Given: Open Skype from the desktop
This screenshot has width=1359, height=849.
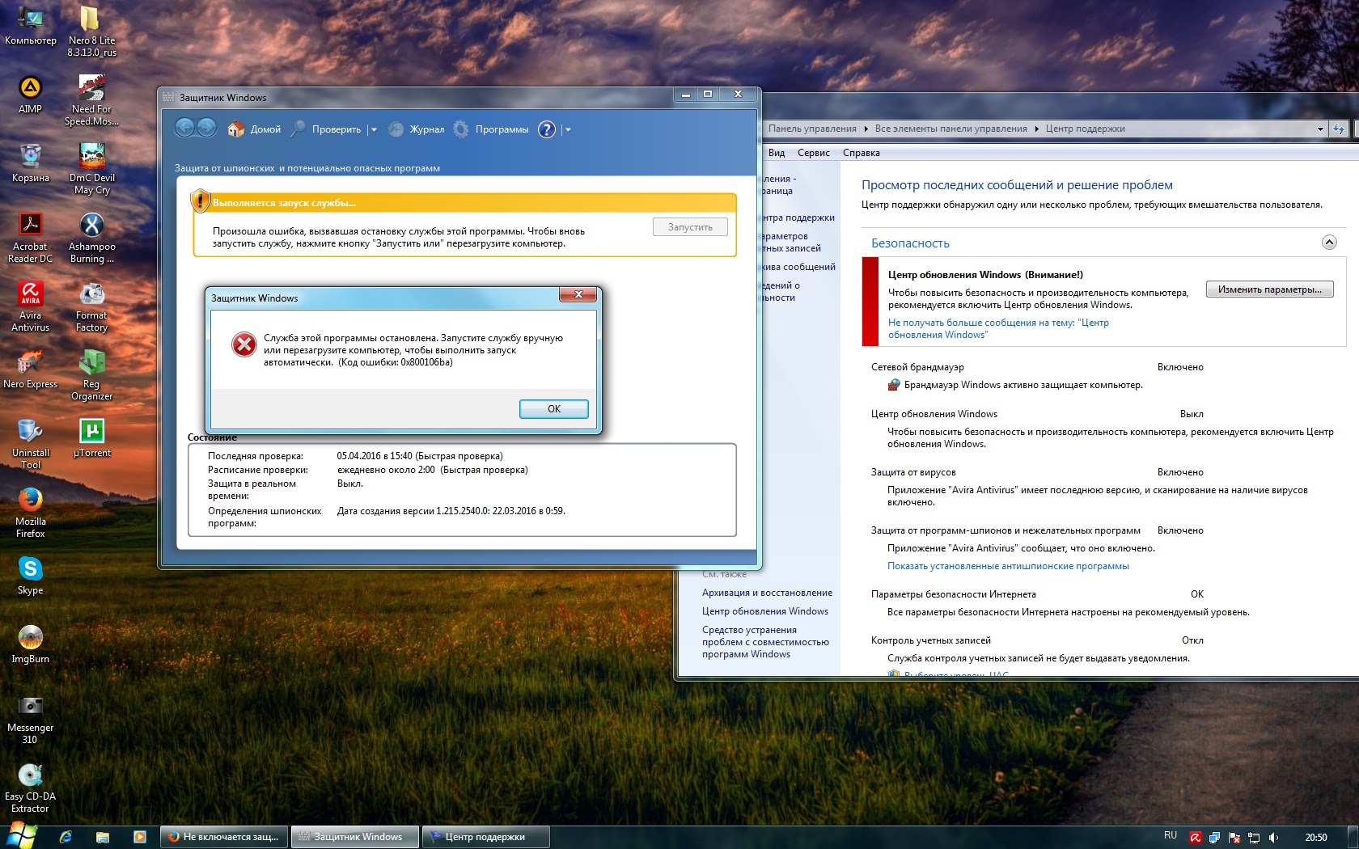Looking at the screenshot, I should point(31,576).
